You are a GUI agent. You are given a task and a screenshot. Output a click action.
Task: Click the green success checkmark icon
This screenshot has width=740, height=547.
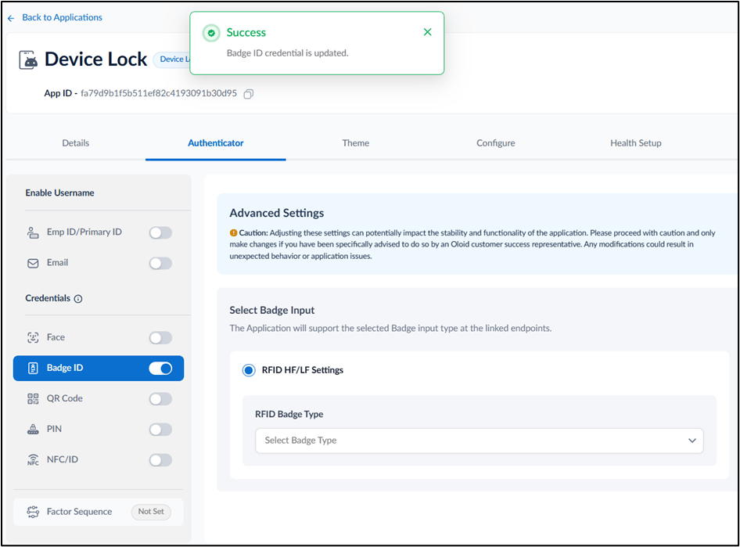coord(211,33)
